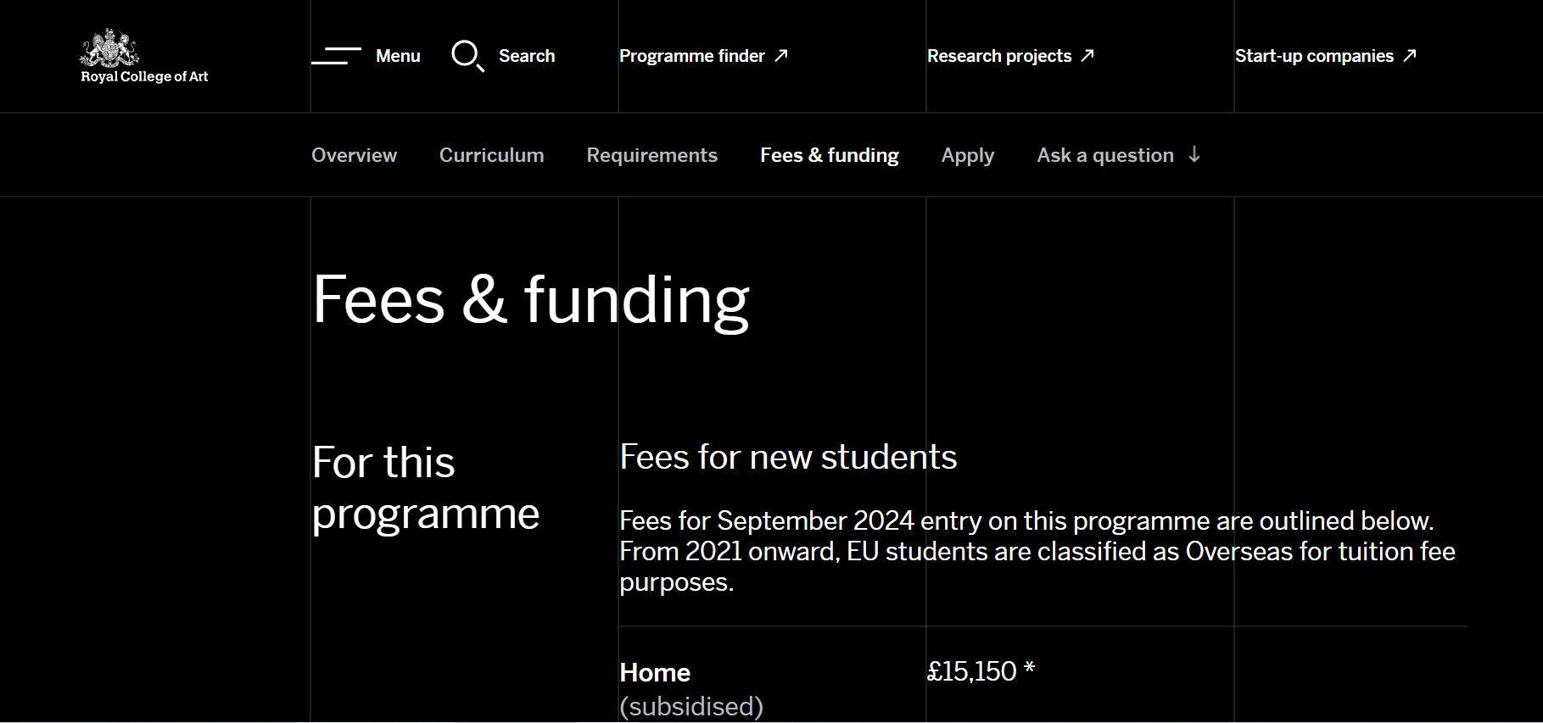
Task: Follow the Programme finder link
Action: [x=692, y=56]
